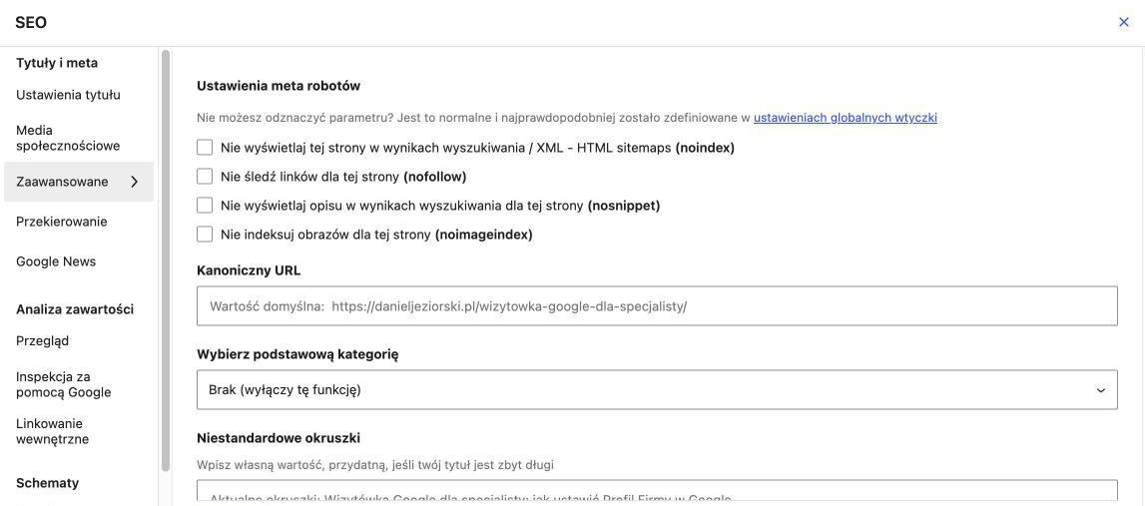
Task: Click the Ustawienia meta robotów heading
Action: (x=279, y=86)
